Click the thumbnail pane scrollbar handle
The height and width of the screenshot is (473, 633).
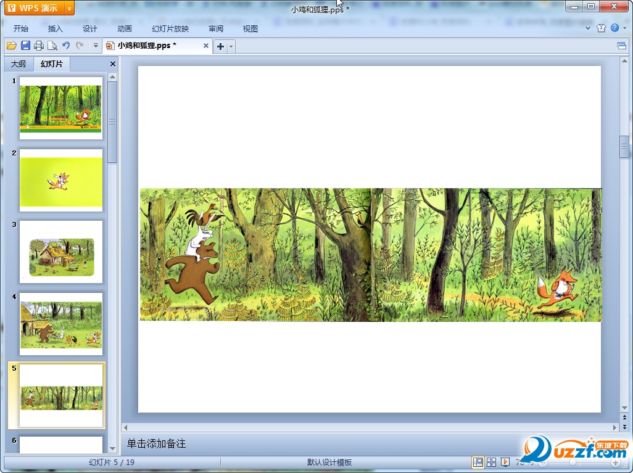pyautogui.click(x=112, y=122)
